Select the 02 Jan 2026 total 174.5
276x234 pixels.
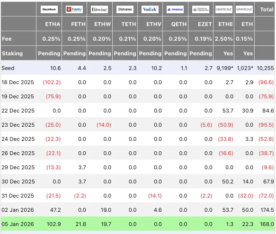coord(267,210)
